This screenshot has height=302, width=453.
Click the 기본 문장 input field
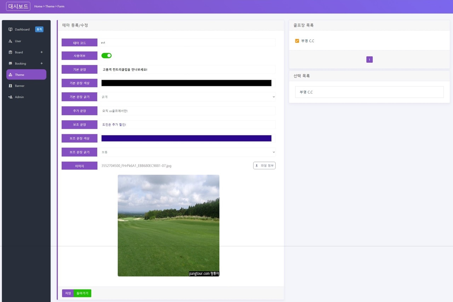click(187, 69)
